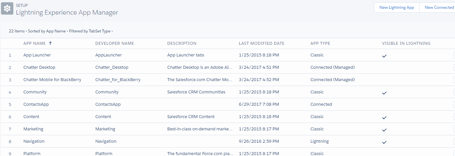This screenshot has height=156, width=455.
Task: Sort by the Developer Name column header
Action: pyautogui.click(x=115, y=43)
